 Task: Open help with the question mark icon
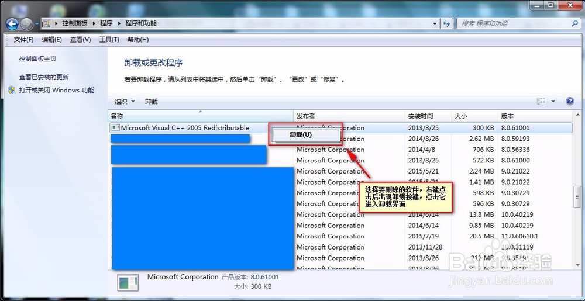pyautogui.click(x=570, y=101)
